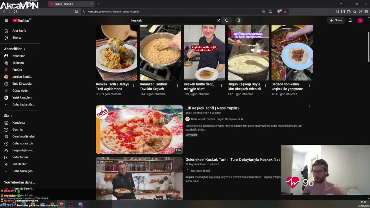The height and width of the screenshot is (208, 370).
Task: Open a new browser tab
Action: (x=99, y=4)
